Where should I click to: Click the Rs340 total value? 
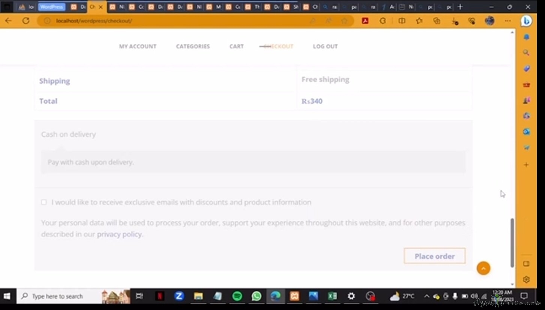312,101
